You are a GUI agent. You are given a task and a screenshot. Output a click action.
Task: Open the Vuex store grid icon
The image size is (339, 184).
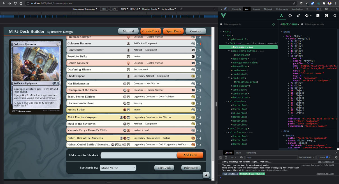click(x=298, y=16)
